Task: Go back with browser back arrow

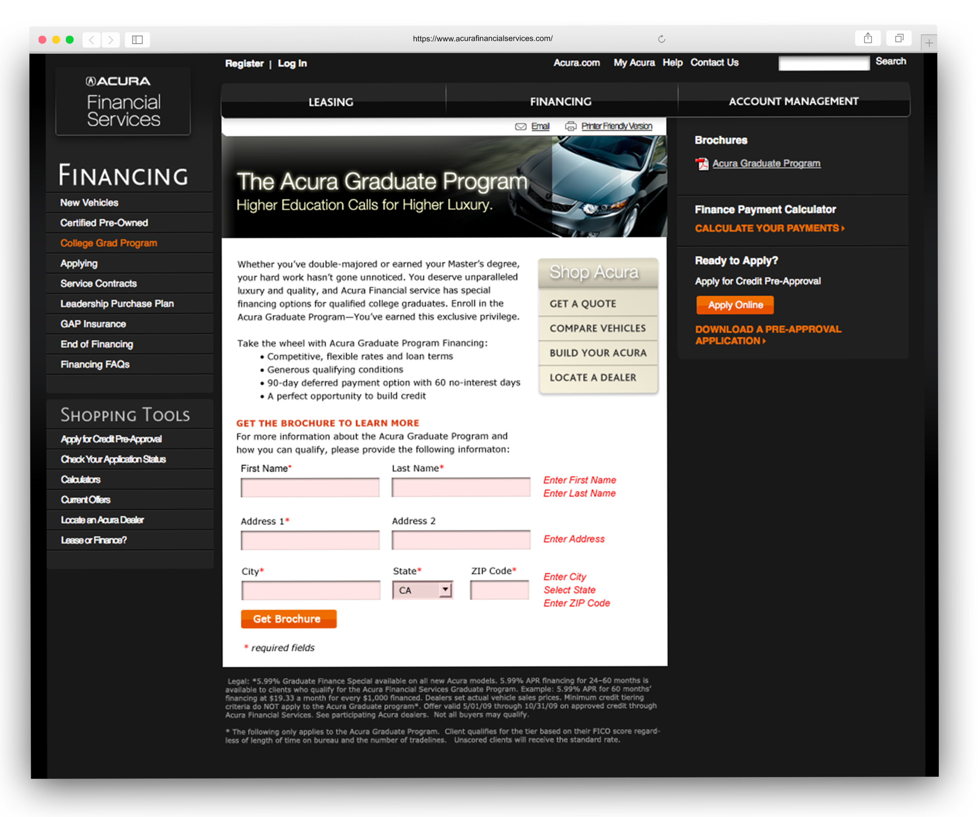Action: [92, 40]
